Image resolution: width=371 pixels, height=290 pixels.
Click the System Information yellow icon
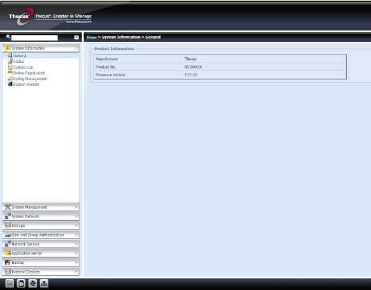(x=8, y=48)
